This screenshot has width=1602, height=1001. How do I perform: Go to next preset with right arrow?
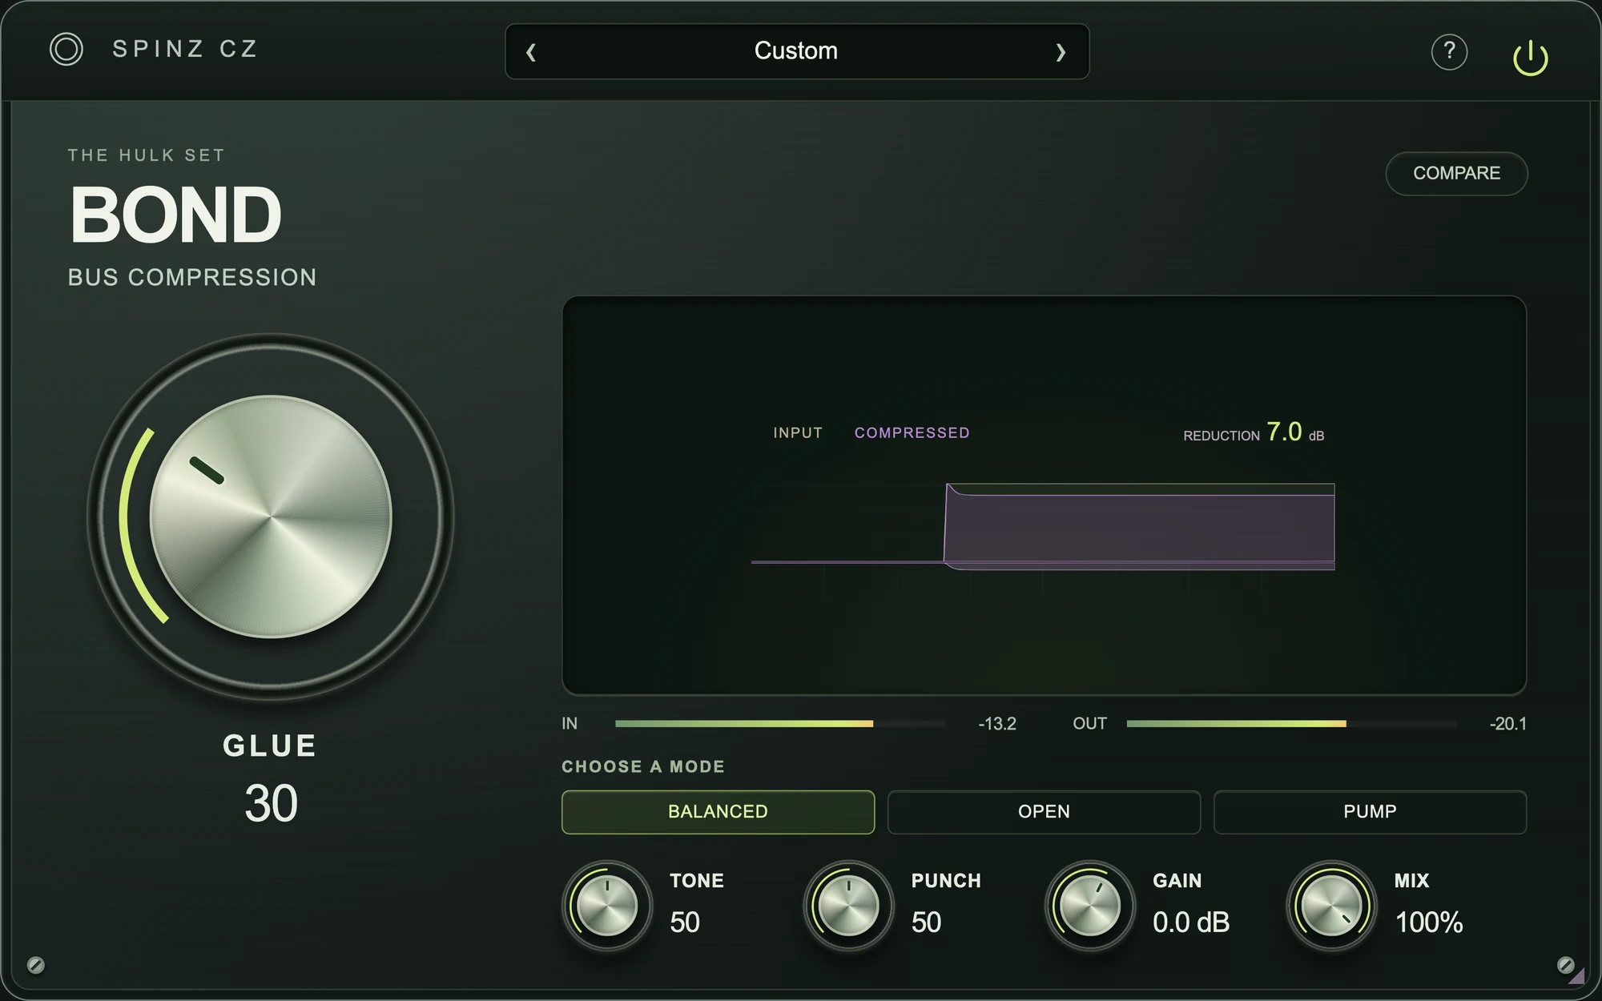coord(1061,52)
